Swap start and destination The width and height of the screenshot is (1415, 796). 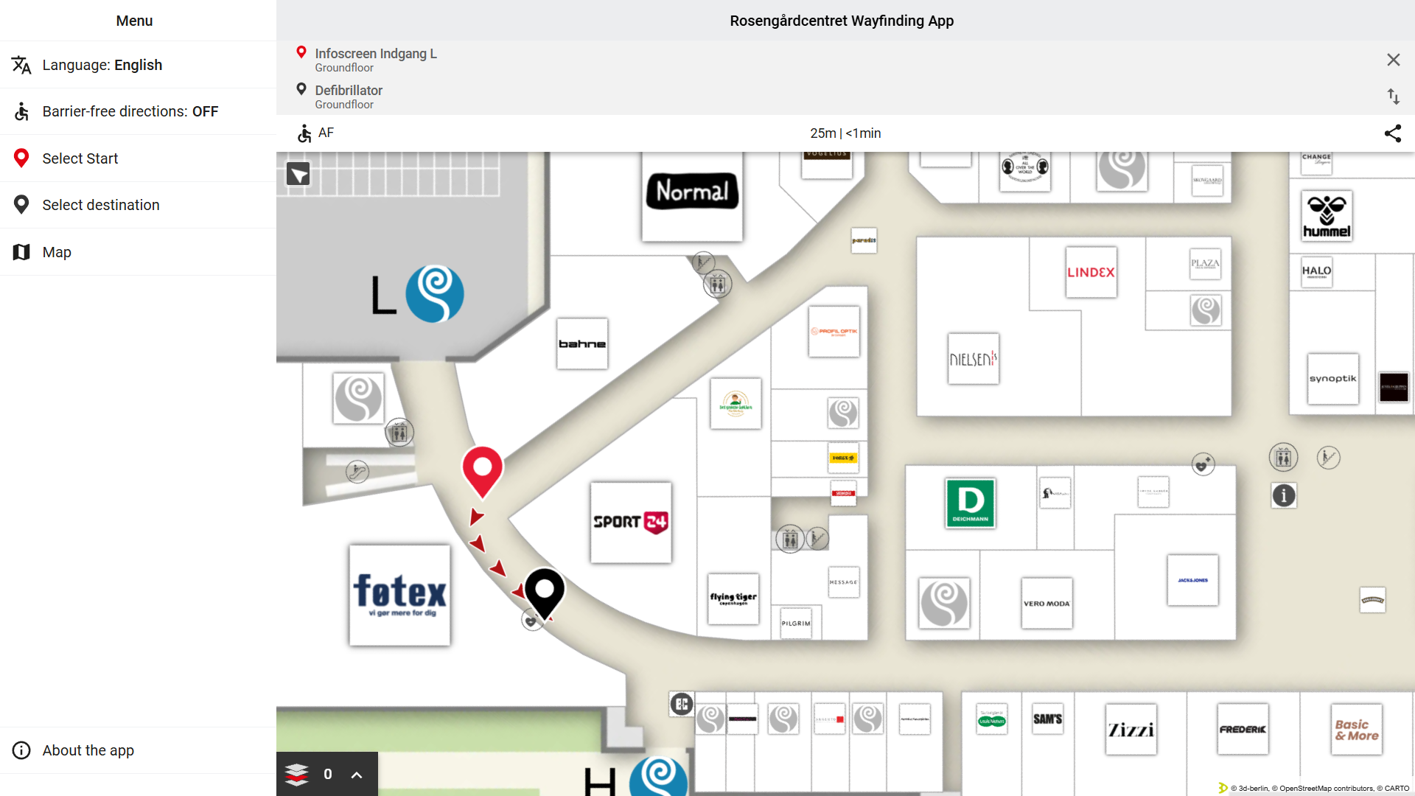tap(1393, 97)
